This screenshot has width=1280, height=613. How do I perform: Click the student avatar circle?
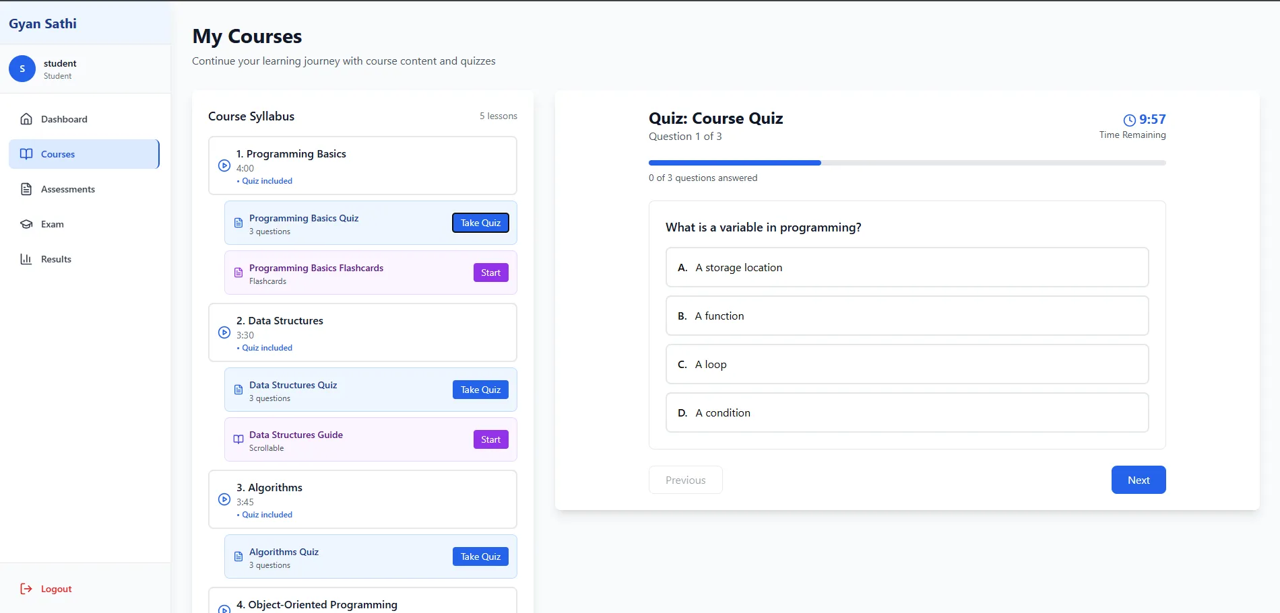[x=22, y=69]
